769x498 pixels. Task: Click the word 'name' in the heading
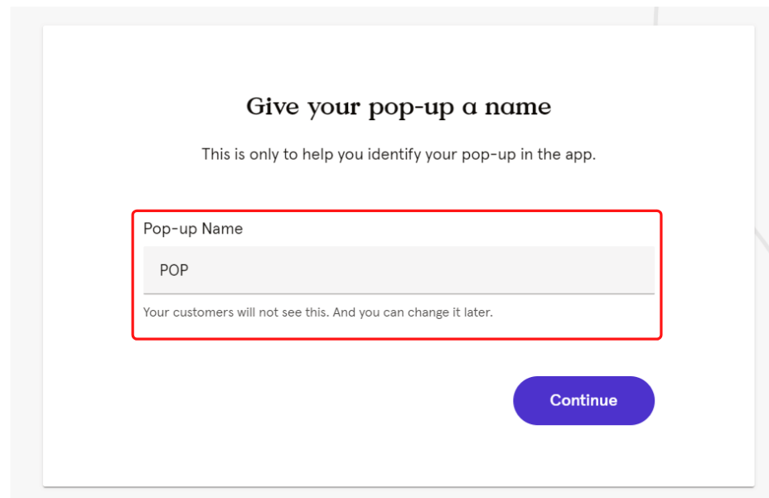click(x=518, y=108)
